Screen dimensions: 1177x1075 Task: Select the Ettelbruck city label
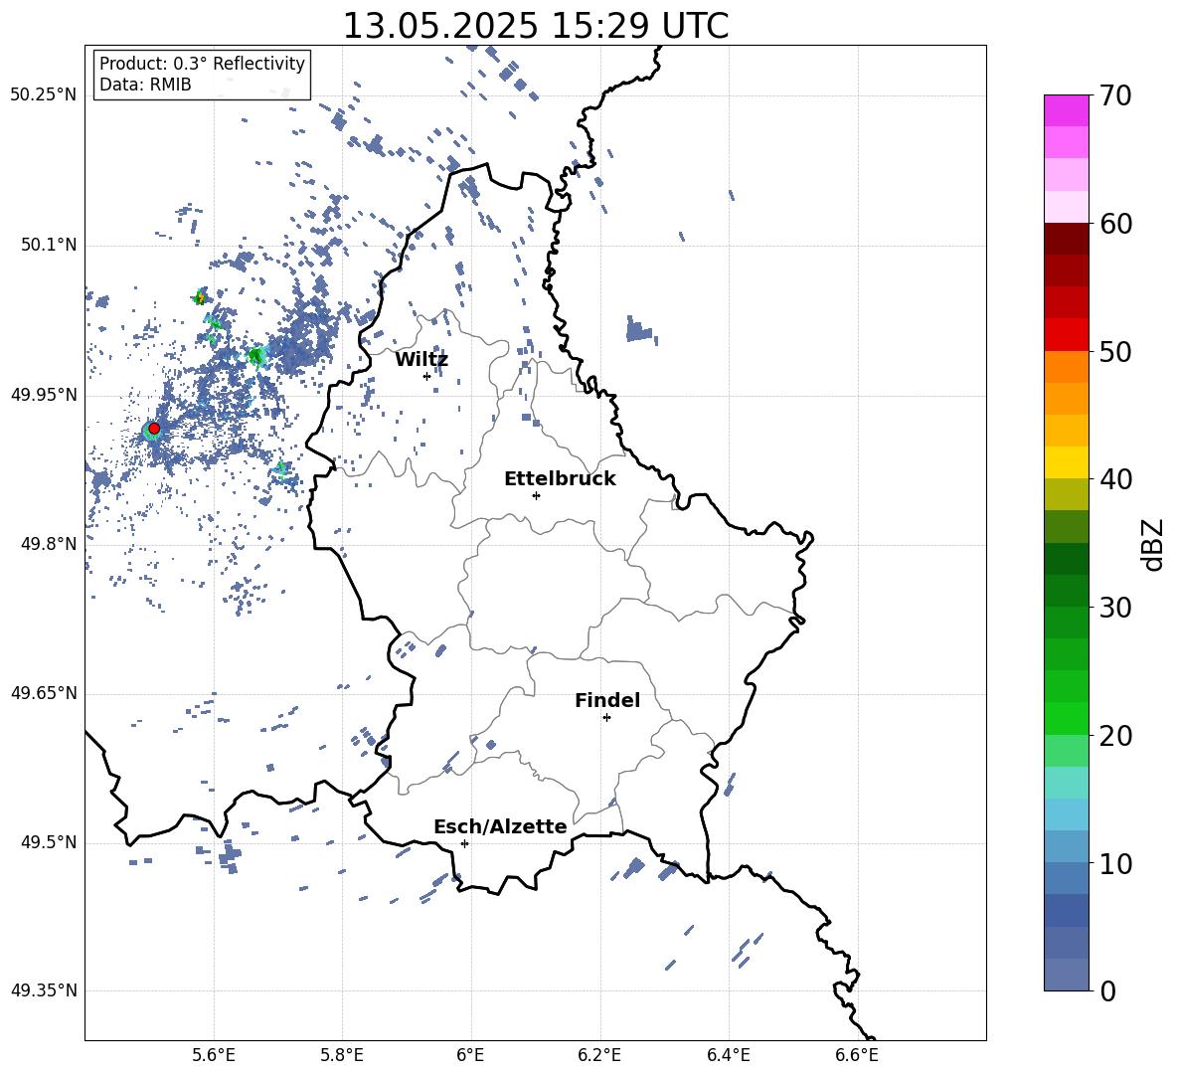(x=560, y=479)
